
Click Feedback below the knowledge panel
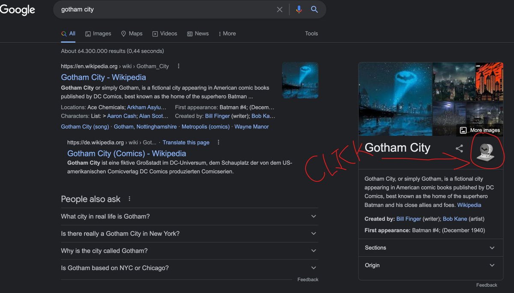pos(487,285)
